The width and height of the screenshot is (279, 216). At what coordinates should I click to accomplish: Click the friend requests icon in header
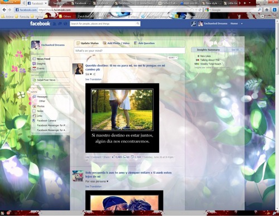55,24
